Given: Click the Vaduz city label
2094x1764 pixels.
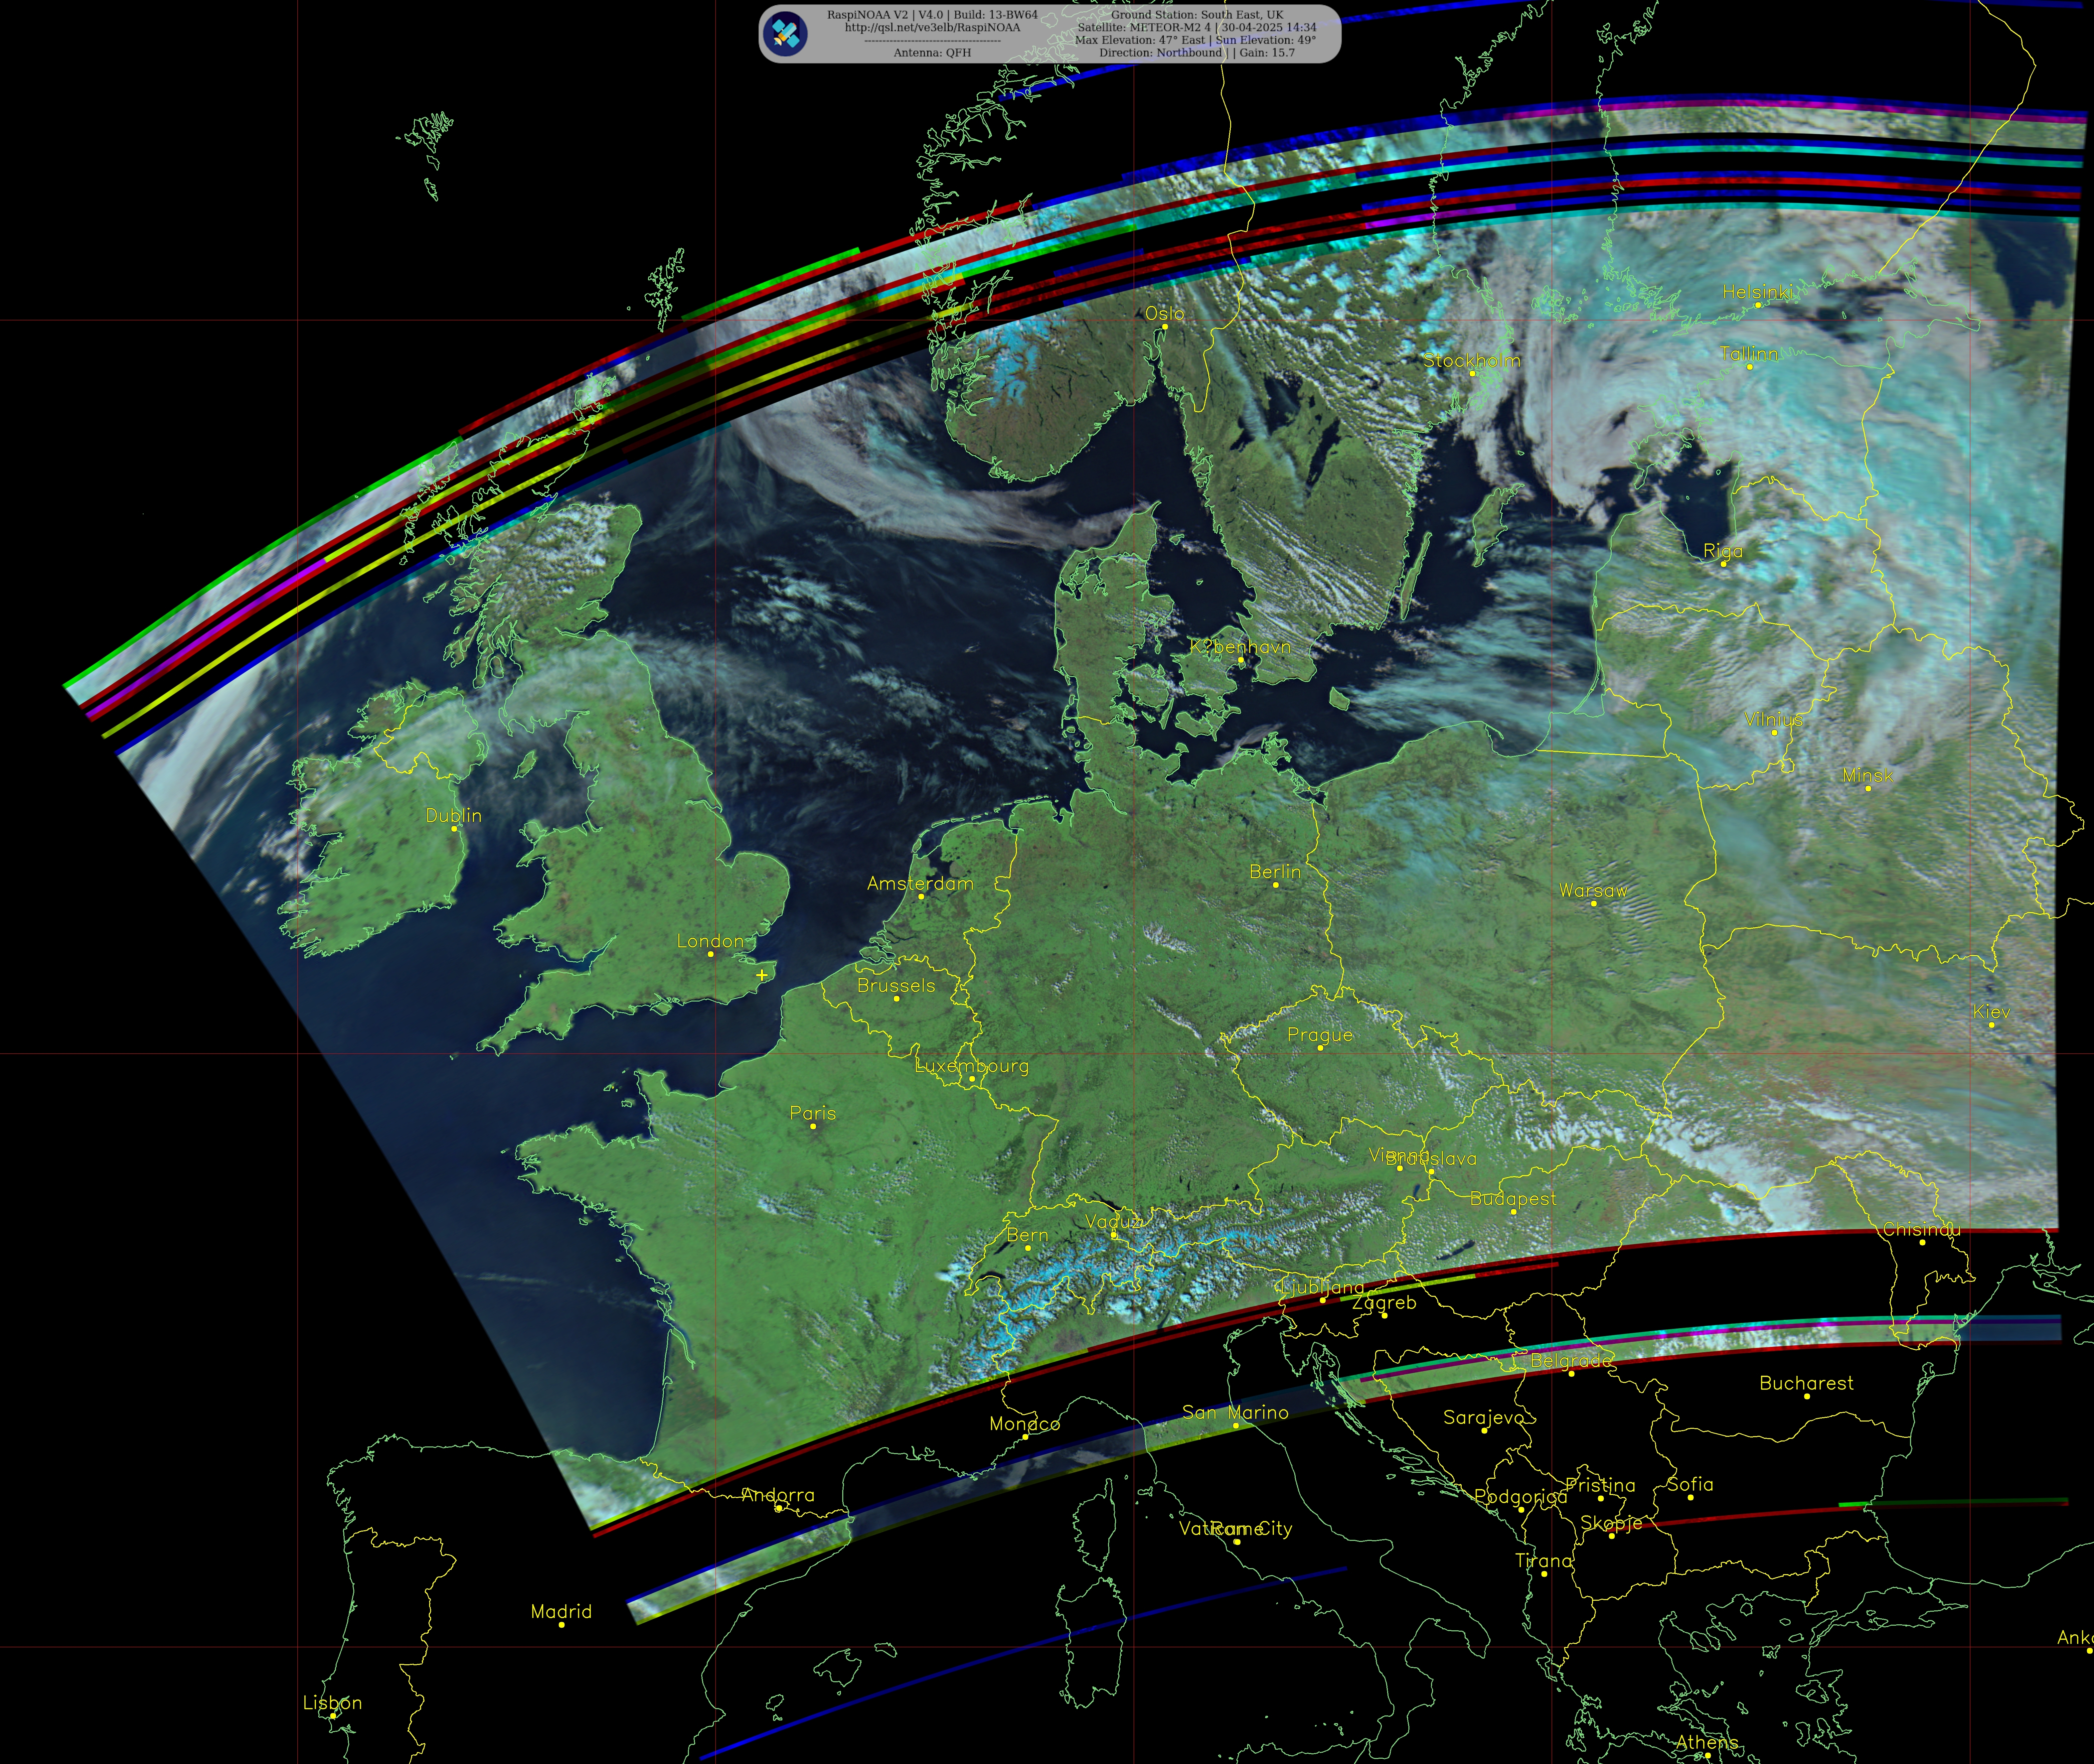Looking at the screenshot, I should click(x=1114, y=1222).
